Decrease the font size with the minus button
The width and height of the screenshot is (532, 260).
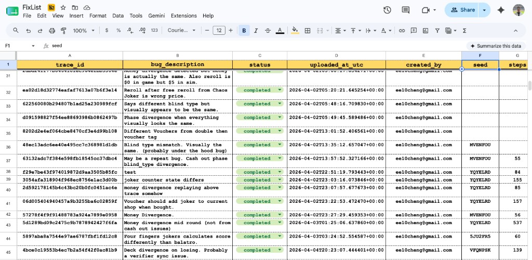tap(207, 31)
